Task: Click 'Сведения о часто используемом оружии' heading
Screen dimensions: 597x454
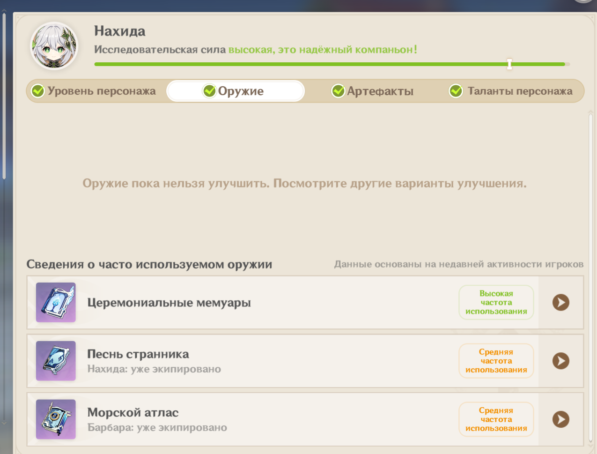Action: click(x=149, y=264)
